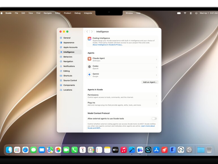Open the Help menu
The image size is (218, 164).
138,13
